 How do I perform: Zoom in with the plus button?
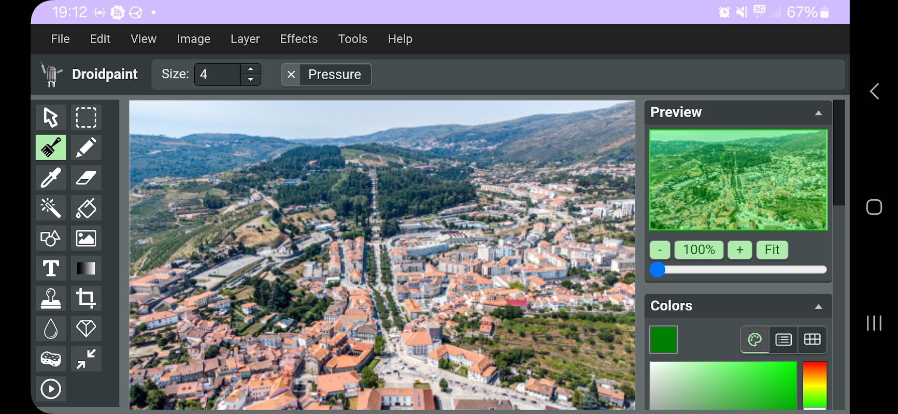tap(739, 250)
